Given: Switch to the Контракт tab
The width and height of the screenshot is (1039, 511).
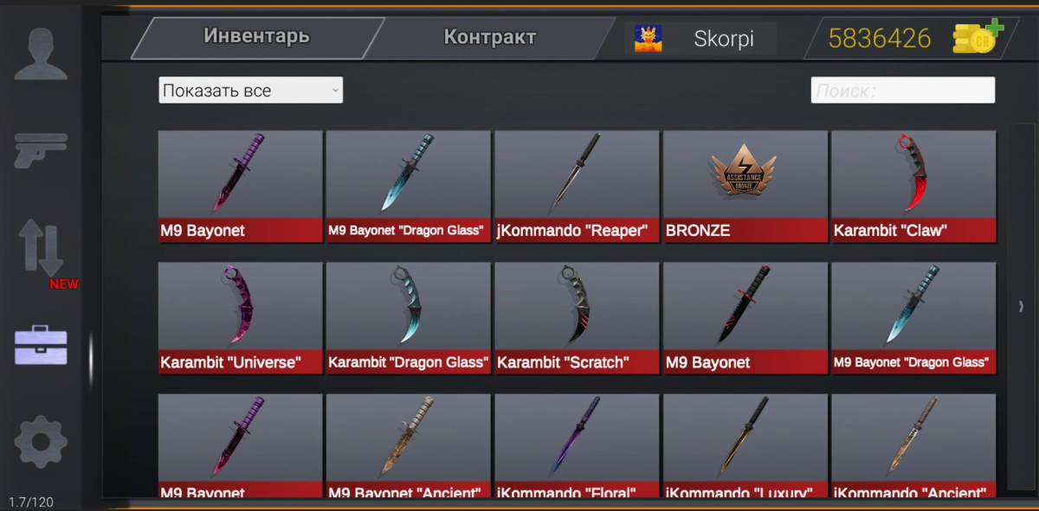Looking at the screenshot, I should pos(490,37).
